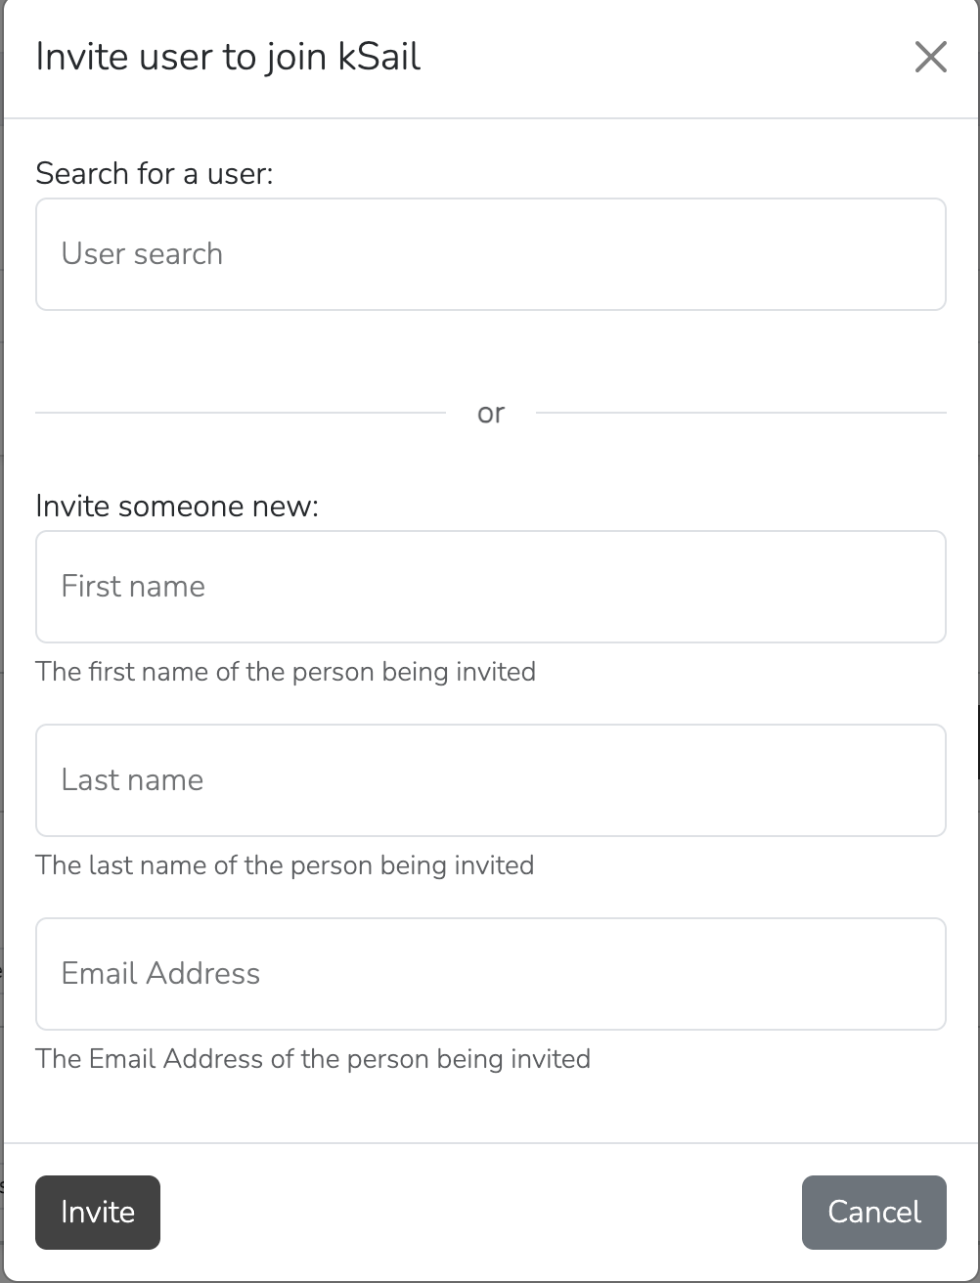The width and height of the screenshot is (980, 1283).
Task: Click into the Email Address field
Action: point(490,974)
